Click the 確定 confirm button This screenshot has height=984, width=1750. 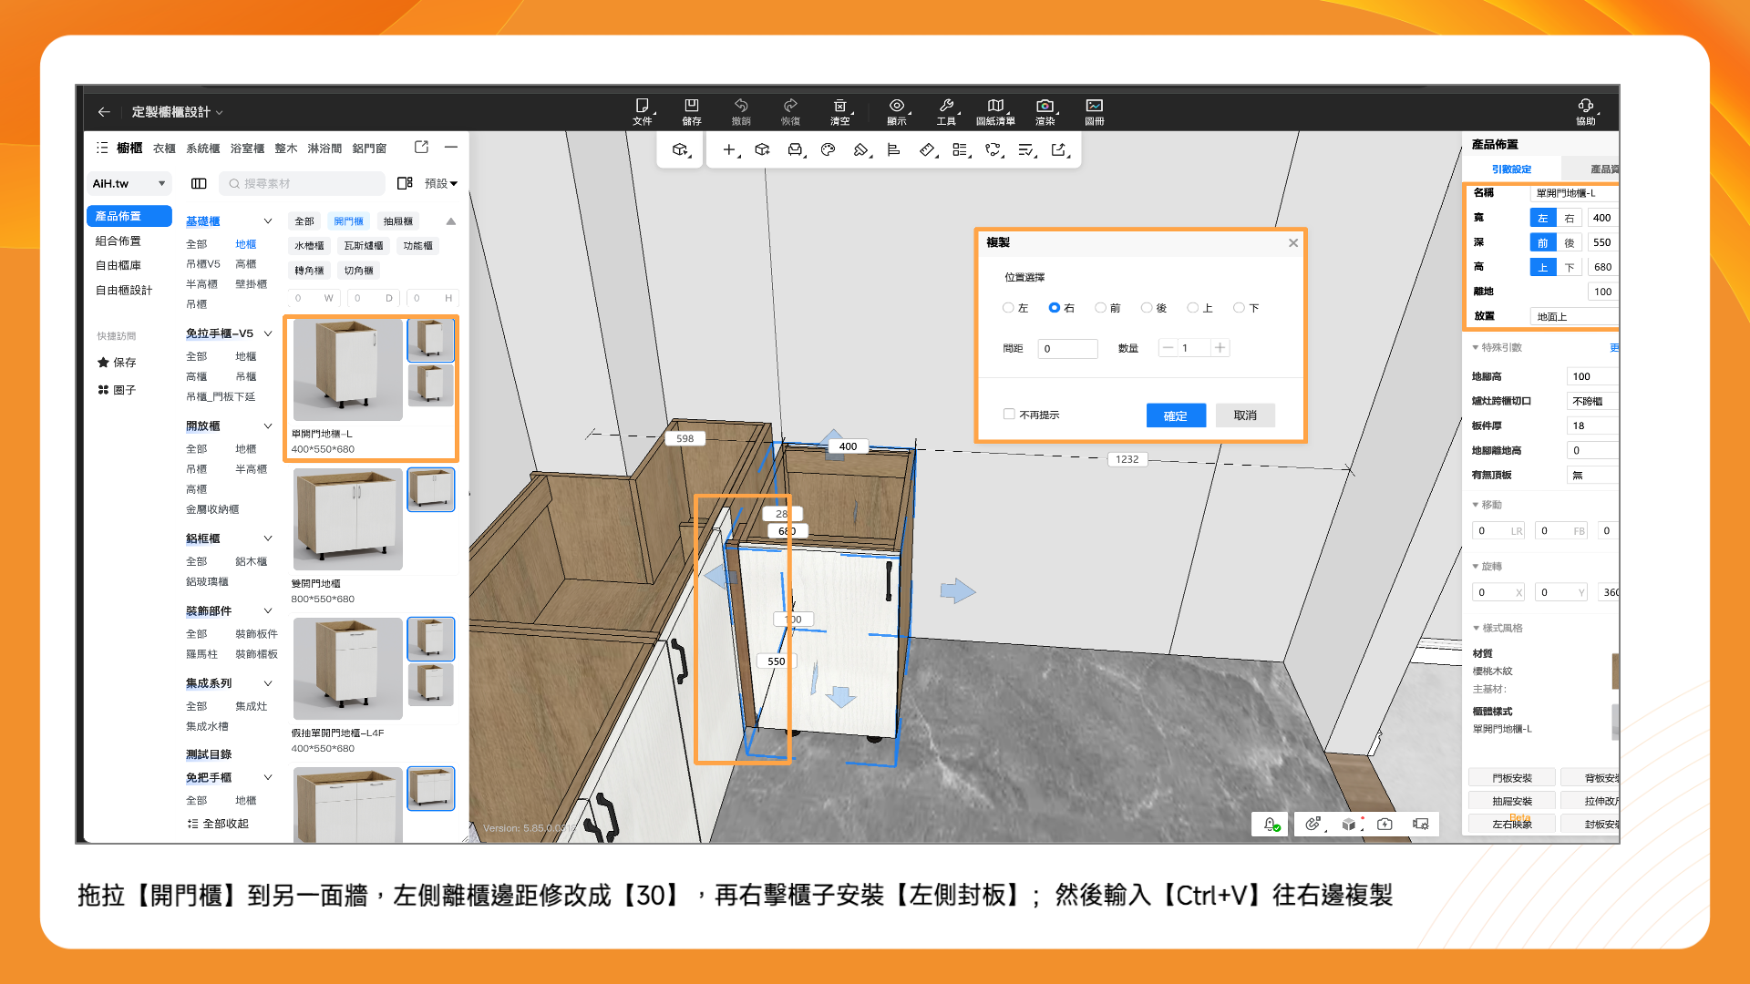pos(1175,415)
